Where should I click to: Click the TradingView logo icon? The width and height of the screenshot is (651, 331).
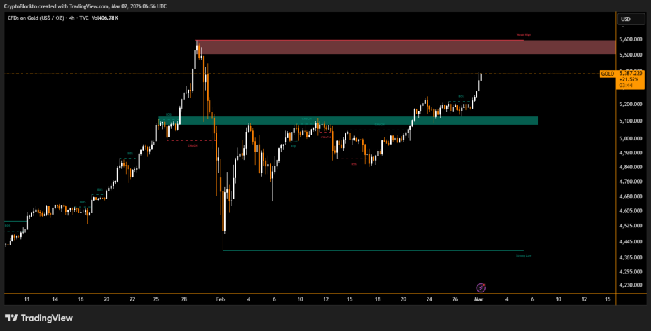(x=11, y=318)
